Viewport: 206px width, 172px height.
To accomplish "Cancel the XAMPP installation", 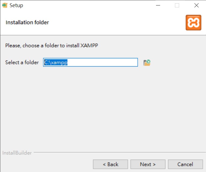I will coord(185,164).
